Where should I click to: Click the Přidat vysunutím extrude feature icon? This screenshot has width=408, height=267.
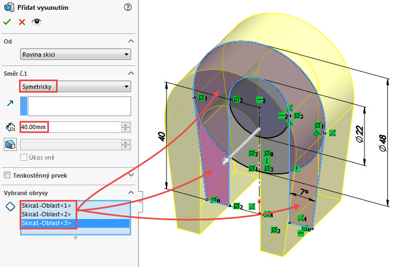(x=9, y=7)
